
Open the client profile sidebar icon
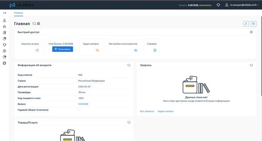(4, 20)
